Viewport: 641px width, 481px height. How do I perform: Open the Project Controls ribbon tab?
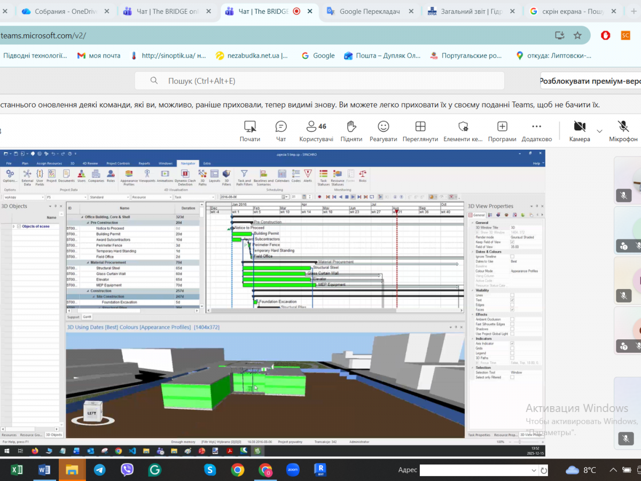[x=118, y=163]
